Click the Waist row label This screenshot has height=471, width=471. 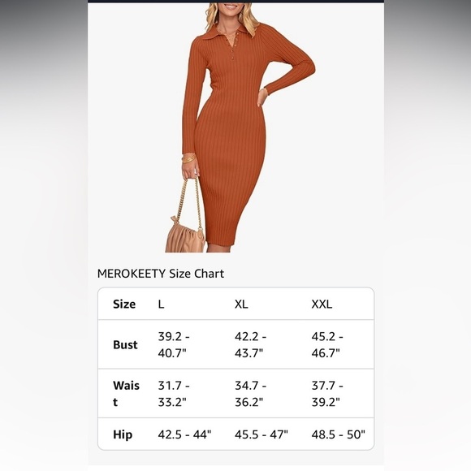coord(126,394)
